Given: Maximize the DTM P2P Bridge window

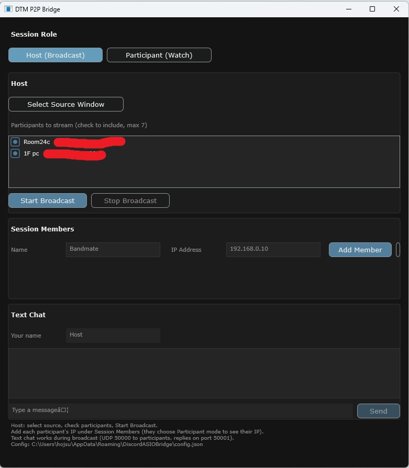Looking at the screenshot, I should click(372, 9).
